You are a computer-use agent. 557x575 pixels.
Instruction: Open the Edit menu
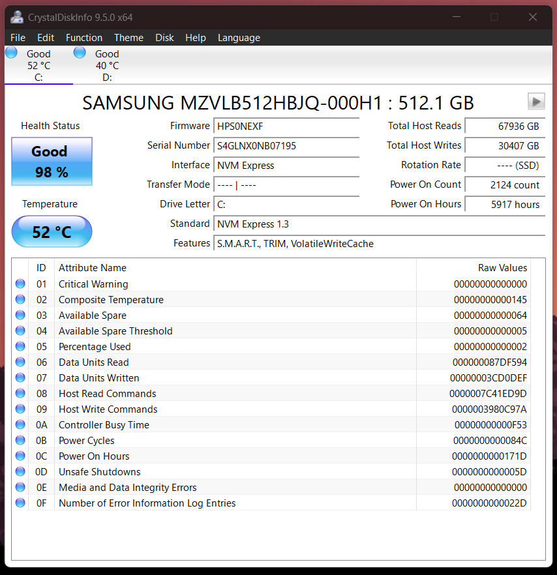click(x=46, y=38)
